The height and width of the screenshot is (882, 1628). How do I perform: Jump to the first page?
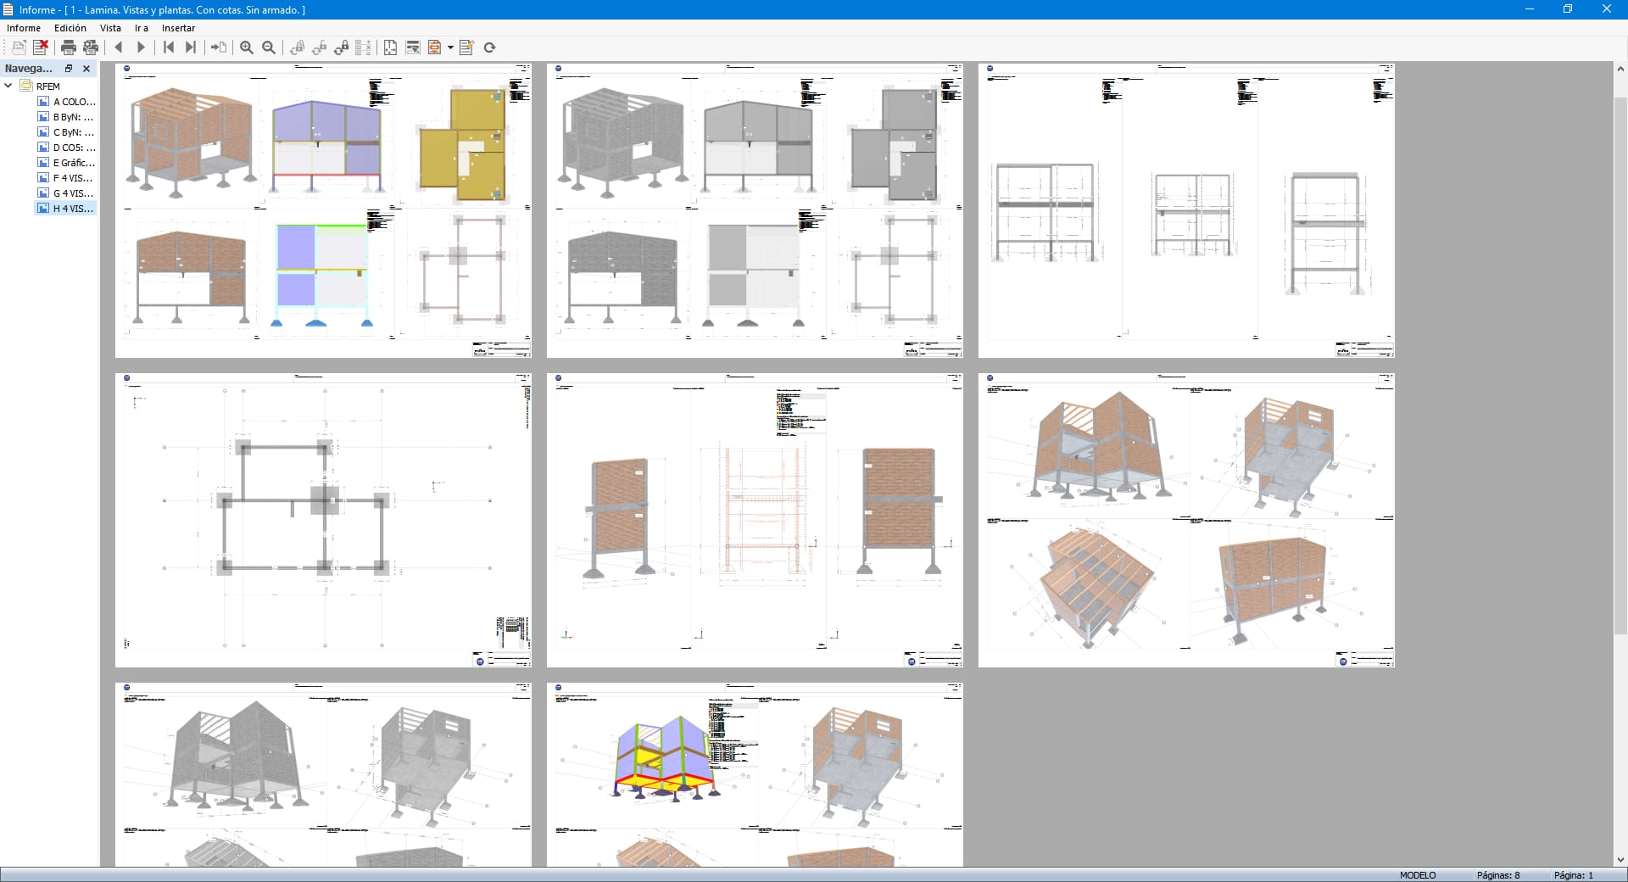pos(169,47)
